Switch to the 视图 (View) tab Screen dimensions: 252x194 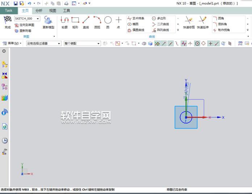[52, 10]
